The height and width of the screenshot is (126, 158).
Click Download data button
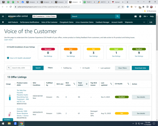pyautogui.click(x=140, y=68)
